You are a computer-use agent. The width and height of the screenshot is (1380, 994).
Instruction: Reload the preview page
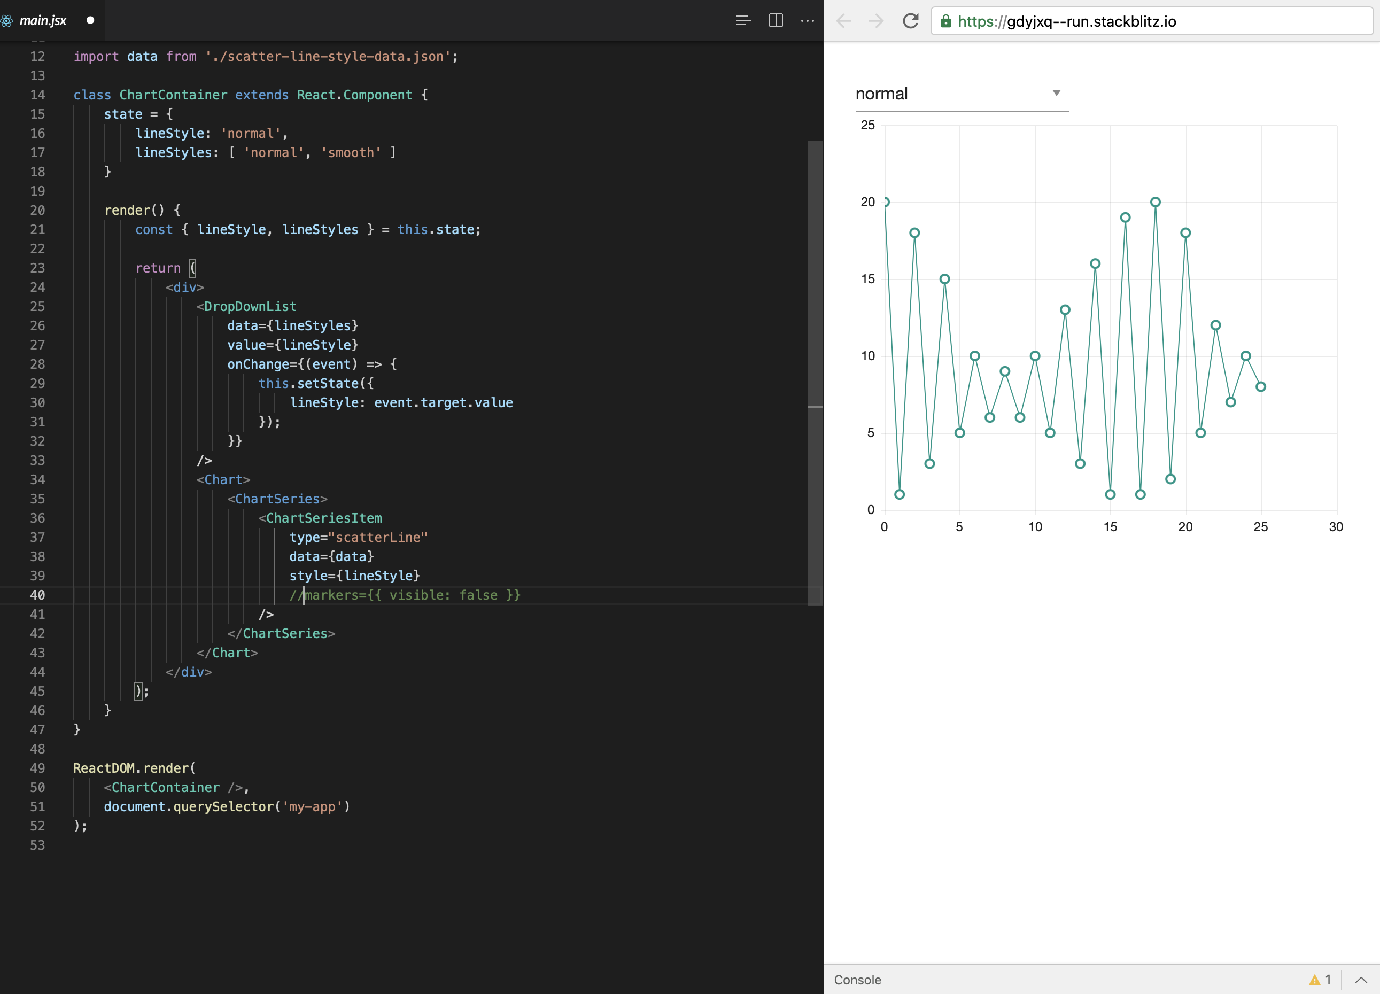pyautogui.click(x=910, y=21)
